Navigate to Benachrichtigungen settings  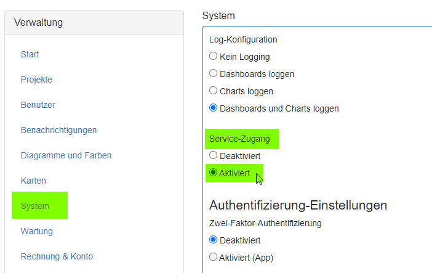[x=58, y=130]
